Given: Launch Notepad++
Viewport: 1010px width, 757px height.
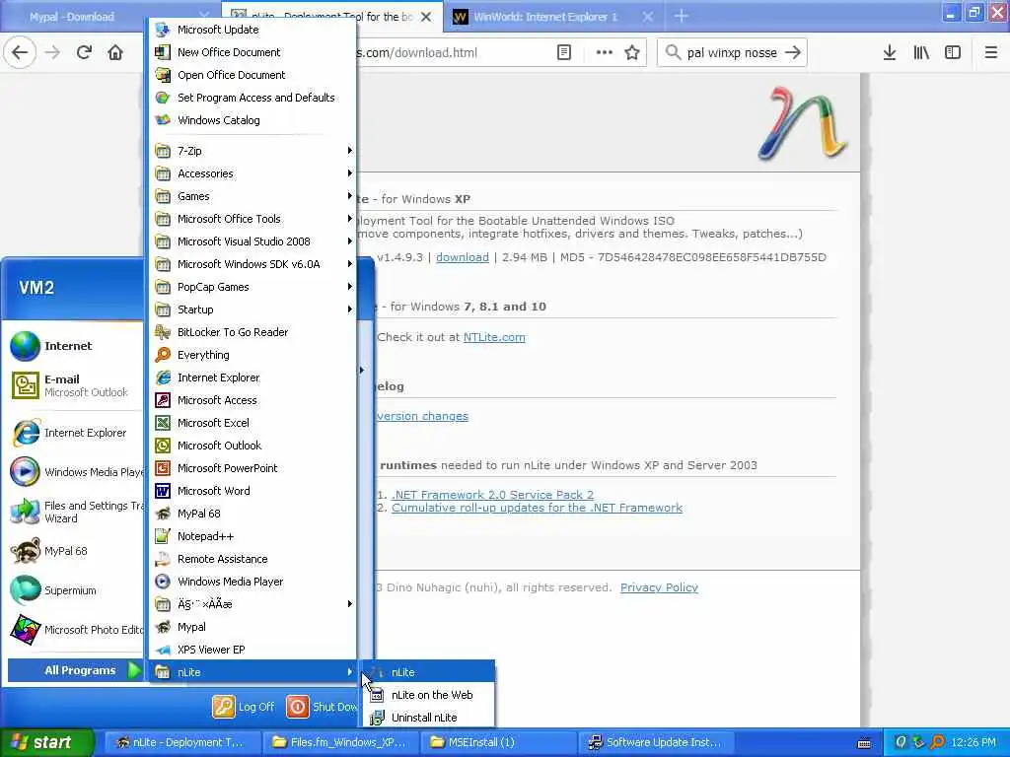Looking at the screenshot, I should click(252, 536).
